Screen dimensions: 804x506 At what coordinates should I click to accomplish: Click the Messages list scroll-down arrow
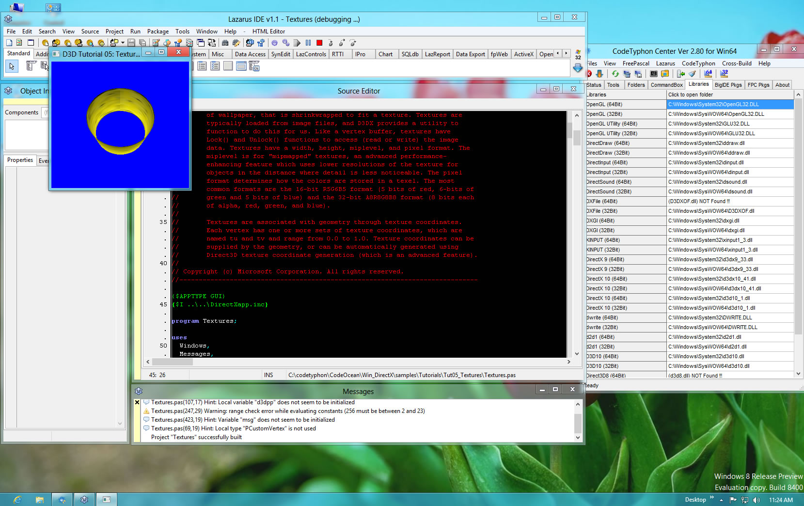point(578,438)
